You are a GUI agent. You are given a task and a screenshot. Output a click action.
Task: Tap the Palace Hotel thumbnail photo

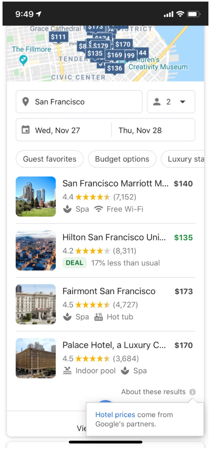tap(36, 358)
